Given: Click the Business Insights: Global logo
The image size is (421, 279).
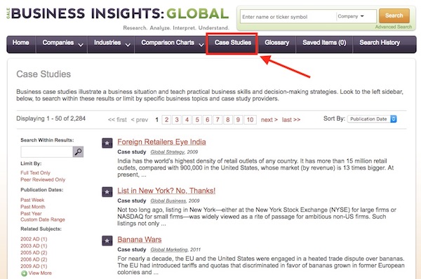Looking at the screenshot, I should (118, 14).
